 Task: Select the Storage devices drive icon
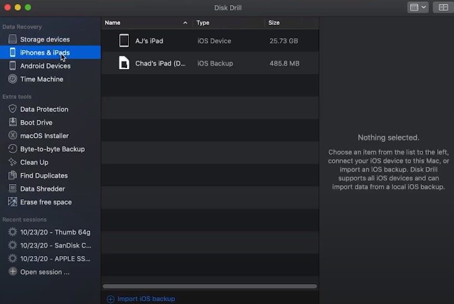12,39
